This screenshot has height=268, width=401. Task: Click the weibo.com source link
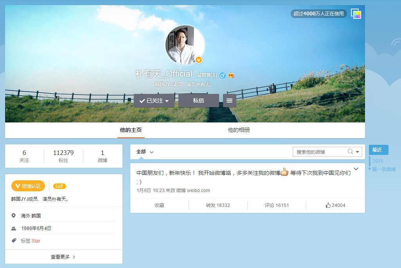pos(198,191)
